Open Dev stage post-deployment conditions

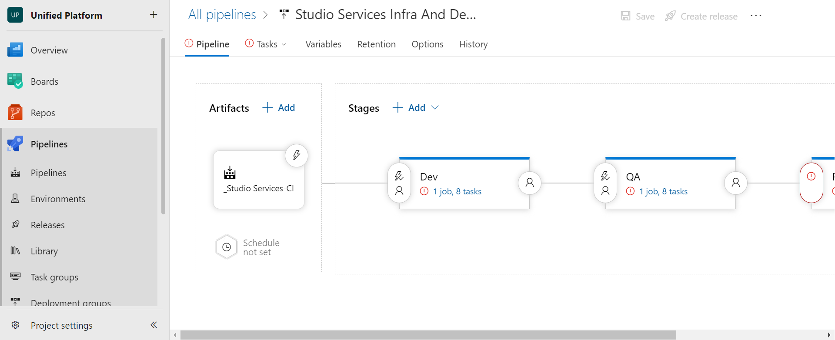[530, 183]
